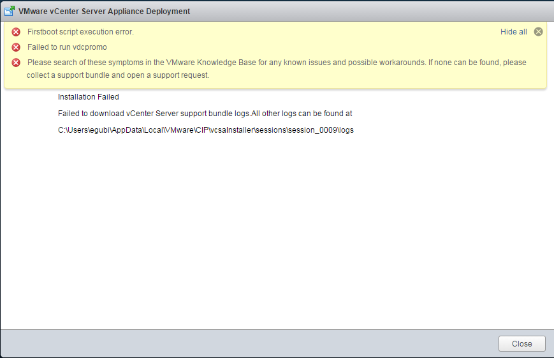Viewport: 554px width, 358px height.
Task: Click the Installation Failed heading
Action: 89,97
